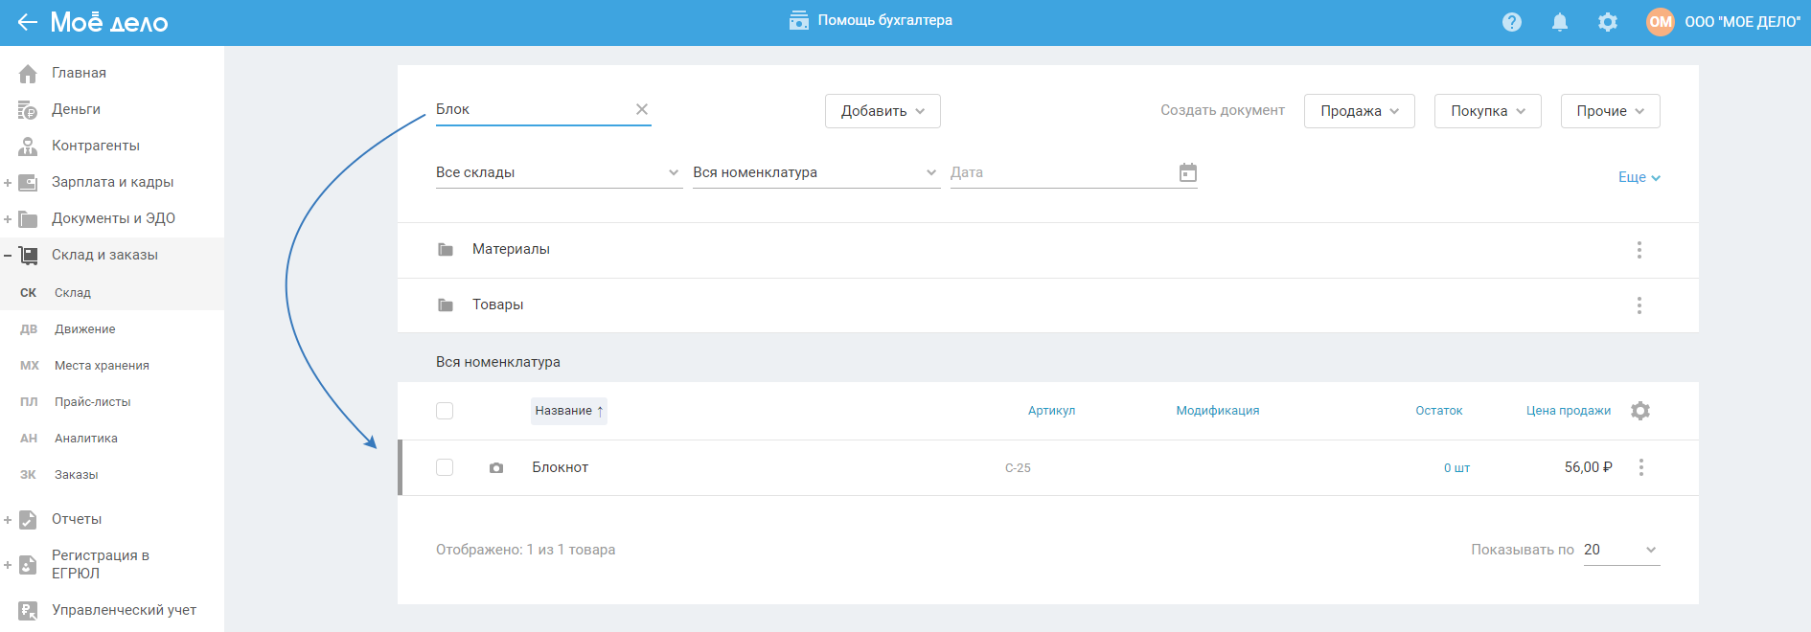Tick the checkbox for Блокнот
Screen dimensions: 1811x632
pos(445,467)
